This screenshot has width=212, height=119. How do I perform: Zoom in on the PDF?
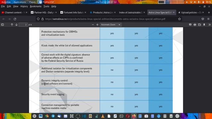[x=97, y=25]
